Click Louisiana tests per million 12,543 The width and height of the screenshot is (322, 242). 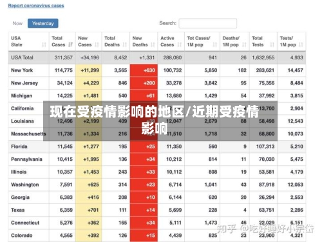296,121
